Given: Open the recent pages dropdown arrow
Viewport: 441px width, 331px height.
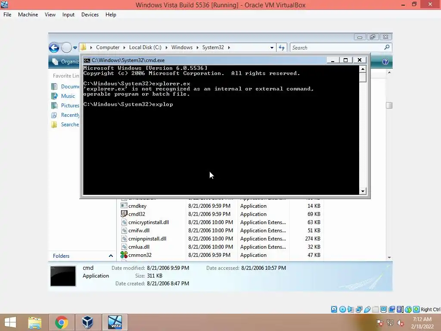Looking at the screenshot, I should point(75,48).
